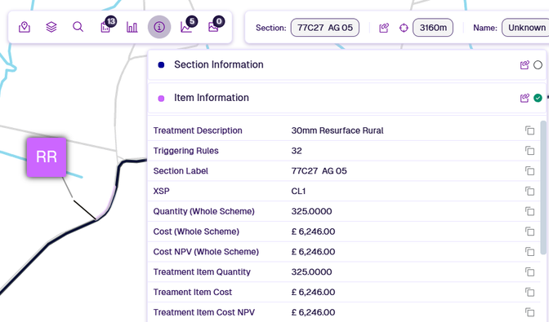The width and height of the screenshot is (549, 322).
Task: Open the images icon with badge 0
Action: (x=213, y=27)
